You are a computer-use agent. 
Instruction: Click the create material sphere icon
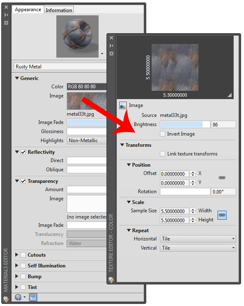(x=18, y=297)
